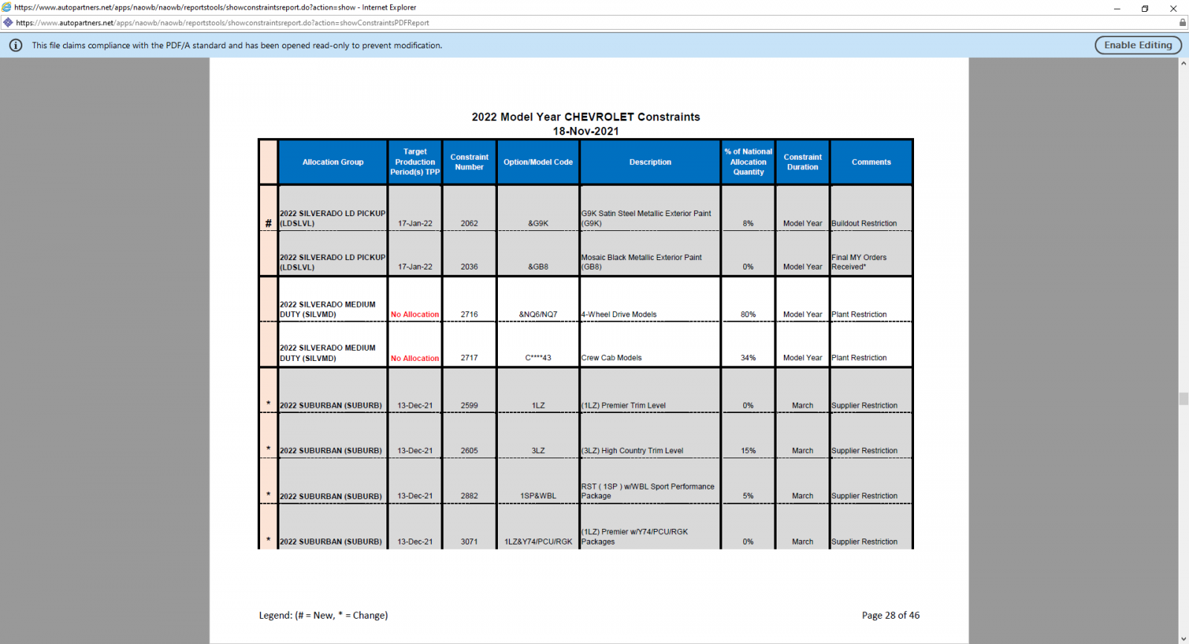Click the 2022 Model Year CHEVROLET Constraints title
This screenshot has width=1189, height=644.
(586, 117)
